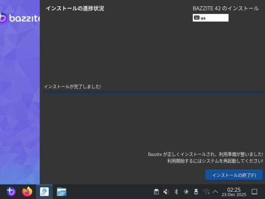Image resolution: width=265 pixels, height=199 pixels.
Task: Click the show desktop icon
Action: (254, 192)
